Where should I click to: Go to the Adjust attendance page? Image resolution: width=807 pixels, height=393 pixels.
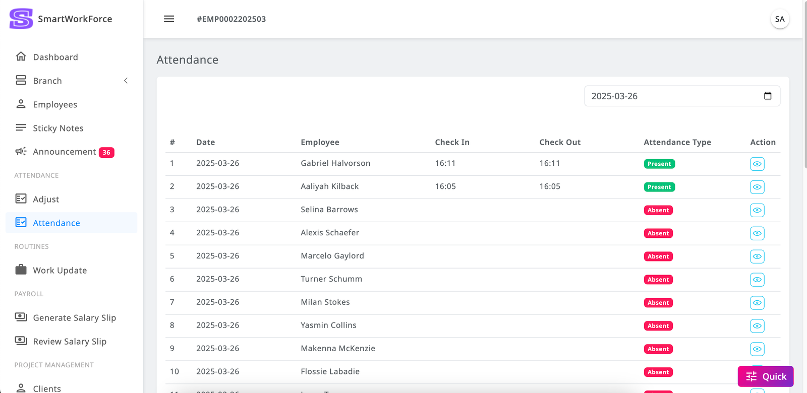click(x=46, y=199)
